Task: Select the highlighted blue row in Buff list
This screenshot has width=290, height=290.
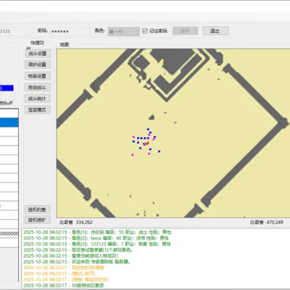Action: (9, 123)
